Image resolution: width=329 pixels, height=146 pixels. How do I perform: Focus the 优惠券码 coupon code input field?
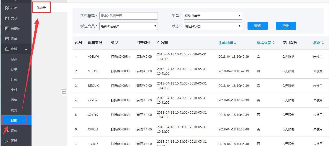click(x=128, y=16)
